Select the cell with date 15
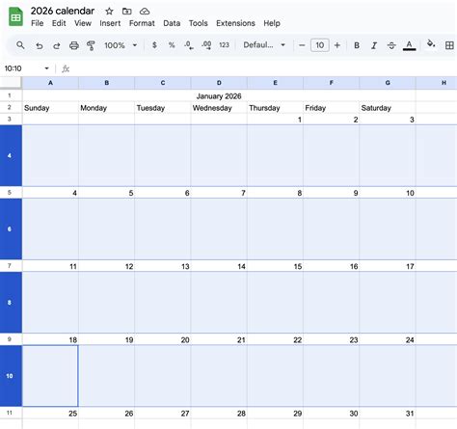457x429 pixels. (275, 266)
